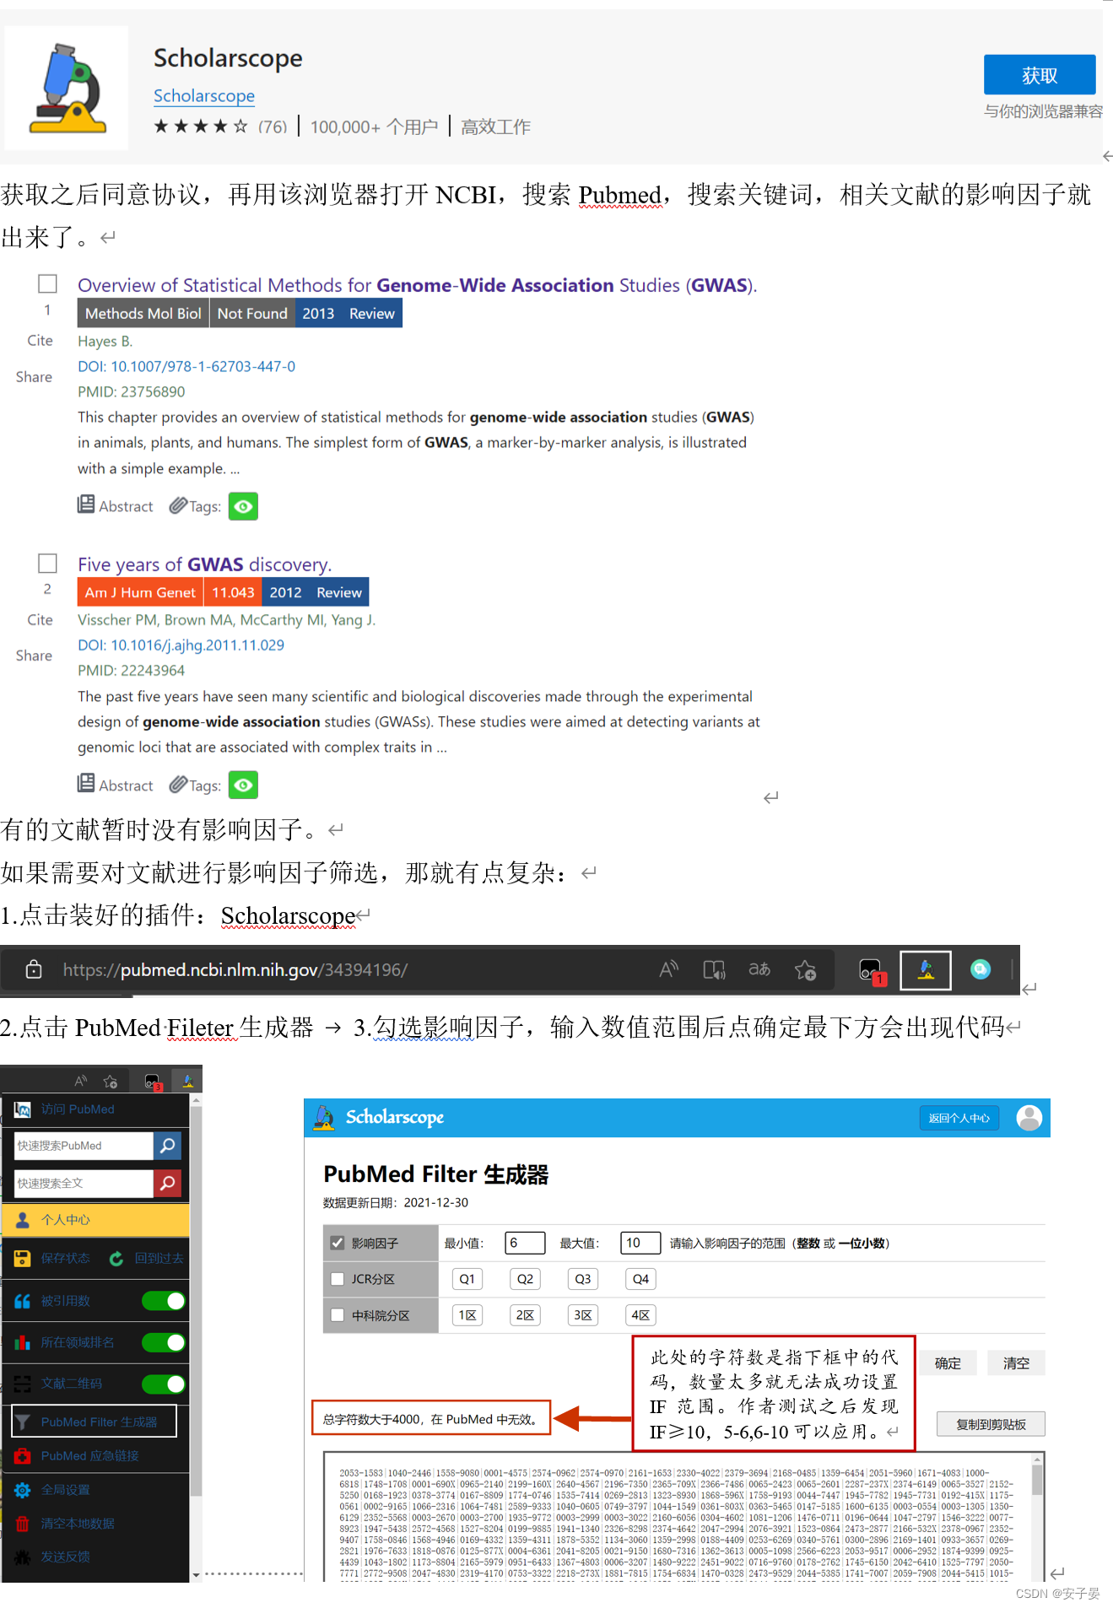Viewport: 1113px width, 1608px height.
Task: Click the user avatar icon in Scholarscope header
Action: (1029, 1118)
